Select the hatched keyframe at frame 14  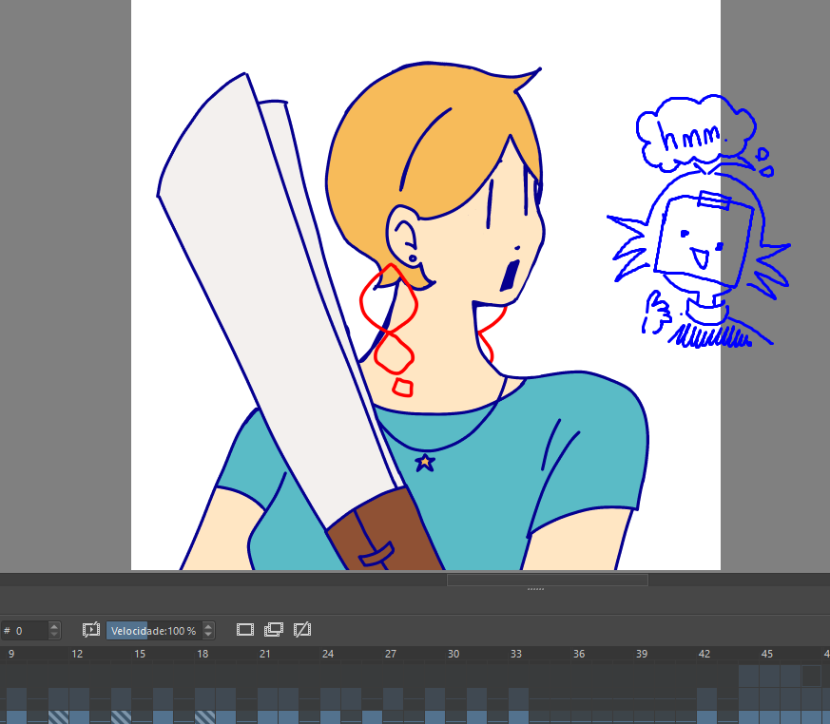(121, 717)
